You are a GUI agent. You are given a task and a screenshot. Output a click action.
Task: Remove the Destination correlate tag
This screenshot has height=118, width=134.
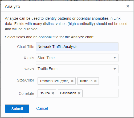pos(79,93)
